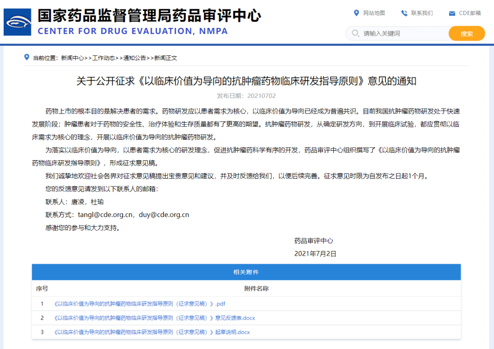Open the 联系我们 link

coord(422,13)
